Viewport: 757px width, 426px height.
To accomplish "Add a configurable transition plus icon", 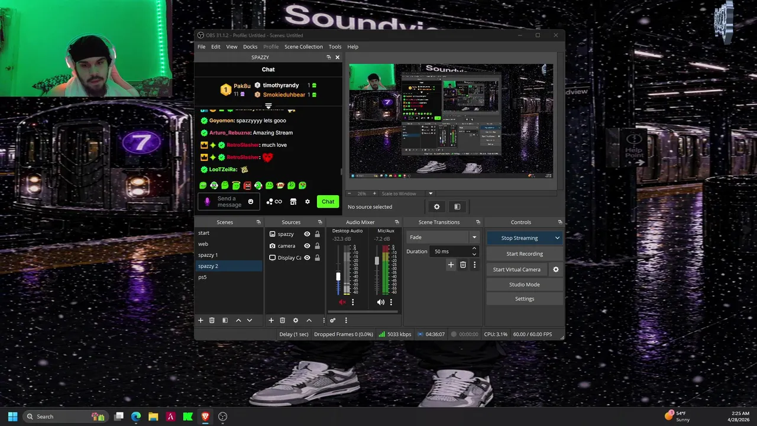I will pos(451,265).
